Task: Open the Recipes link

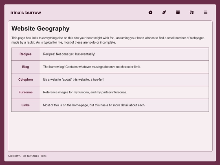Action: (26, 54)
